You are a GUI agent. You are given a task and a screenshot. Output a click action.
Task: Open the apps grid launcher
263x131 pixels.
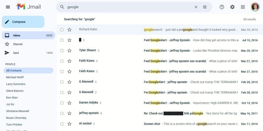click(x=243, y=7)
